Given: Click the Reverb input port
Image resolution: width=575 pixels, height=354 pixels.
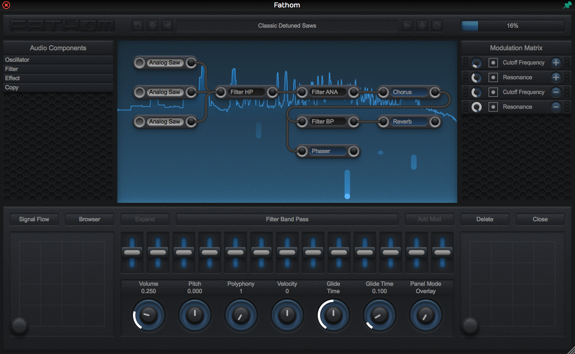Looking at the screenshot, I should pyautogui.click(x=383, y=122).
